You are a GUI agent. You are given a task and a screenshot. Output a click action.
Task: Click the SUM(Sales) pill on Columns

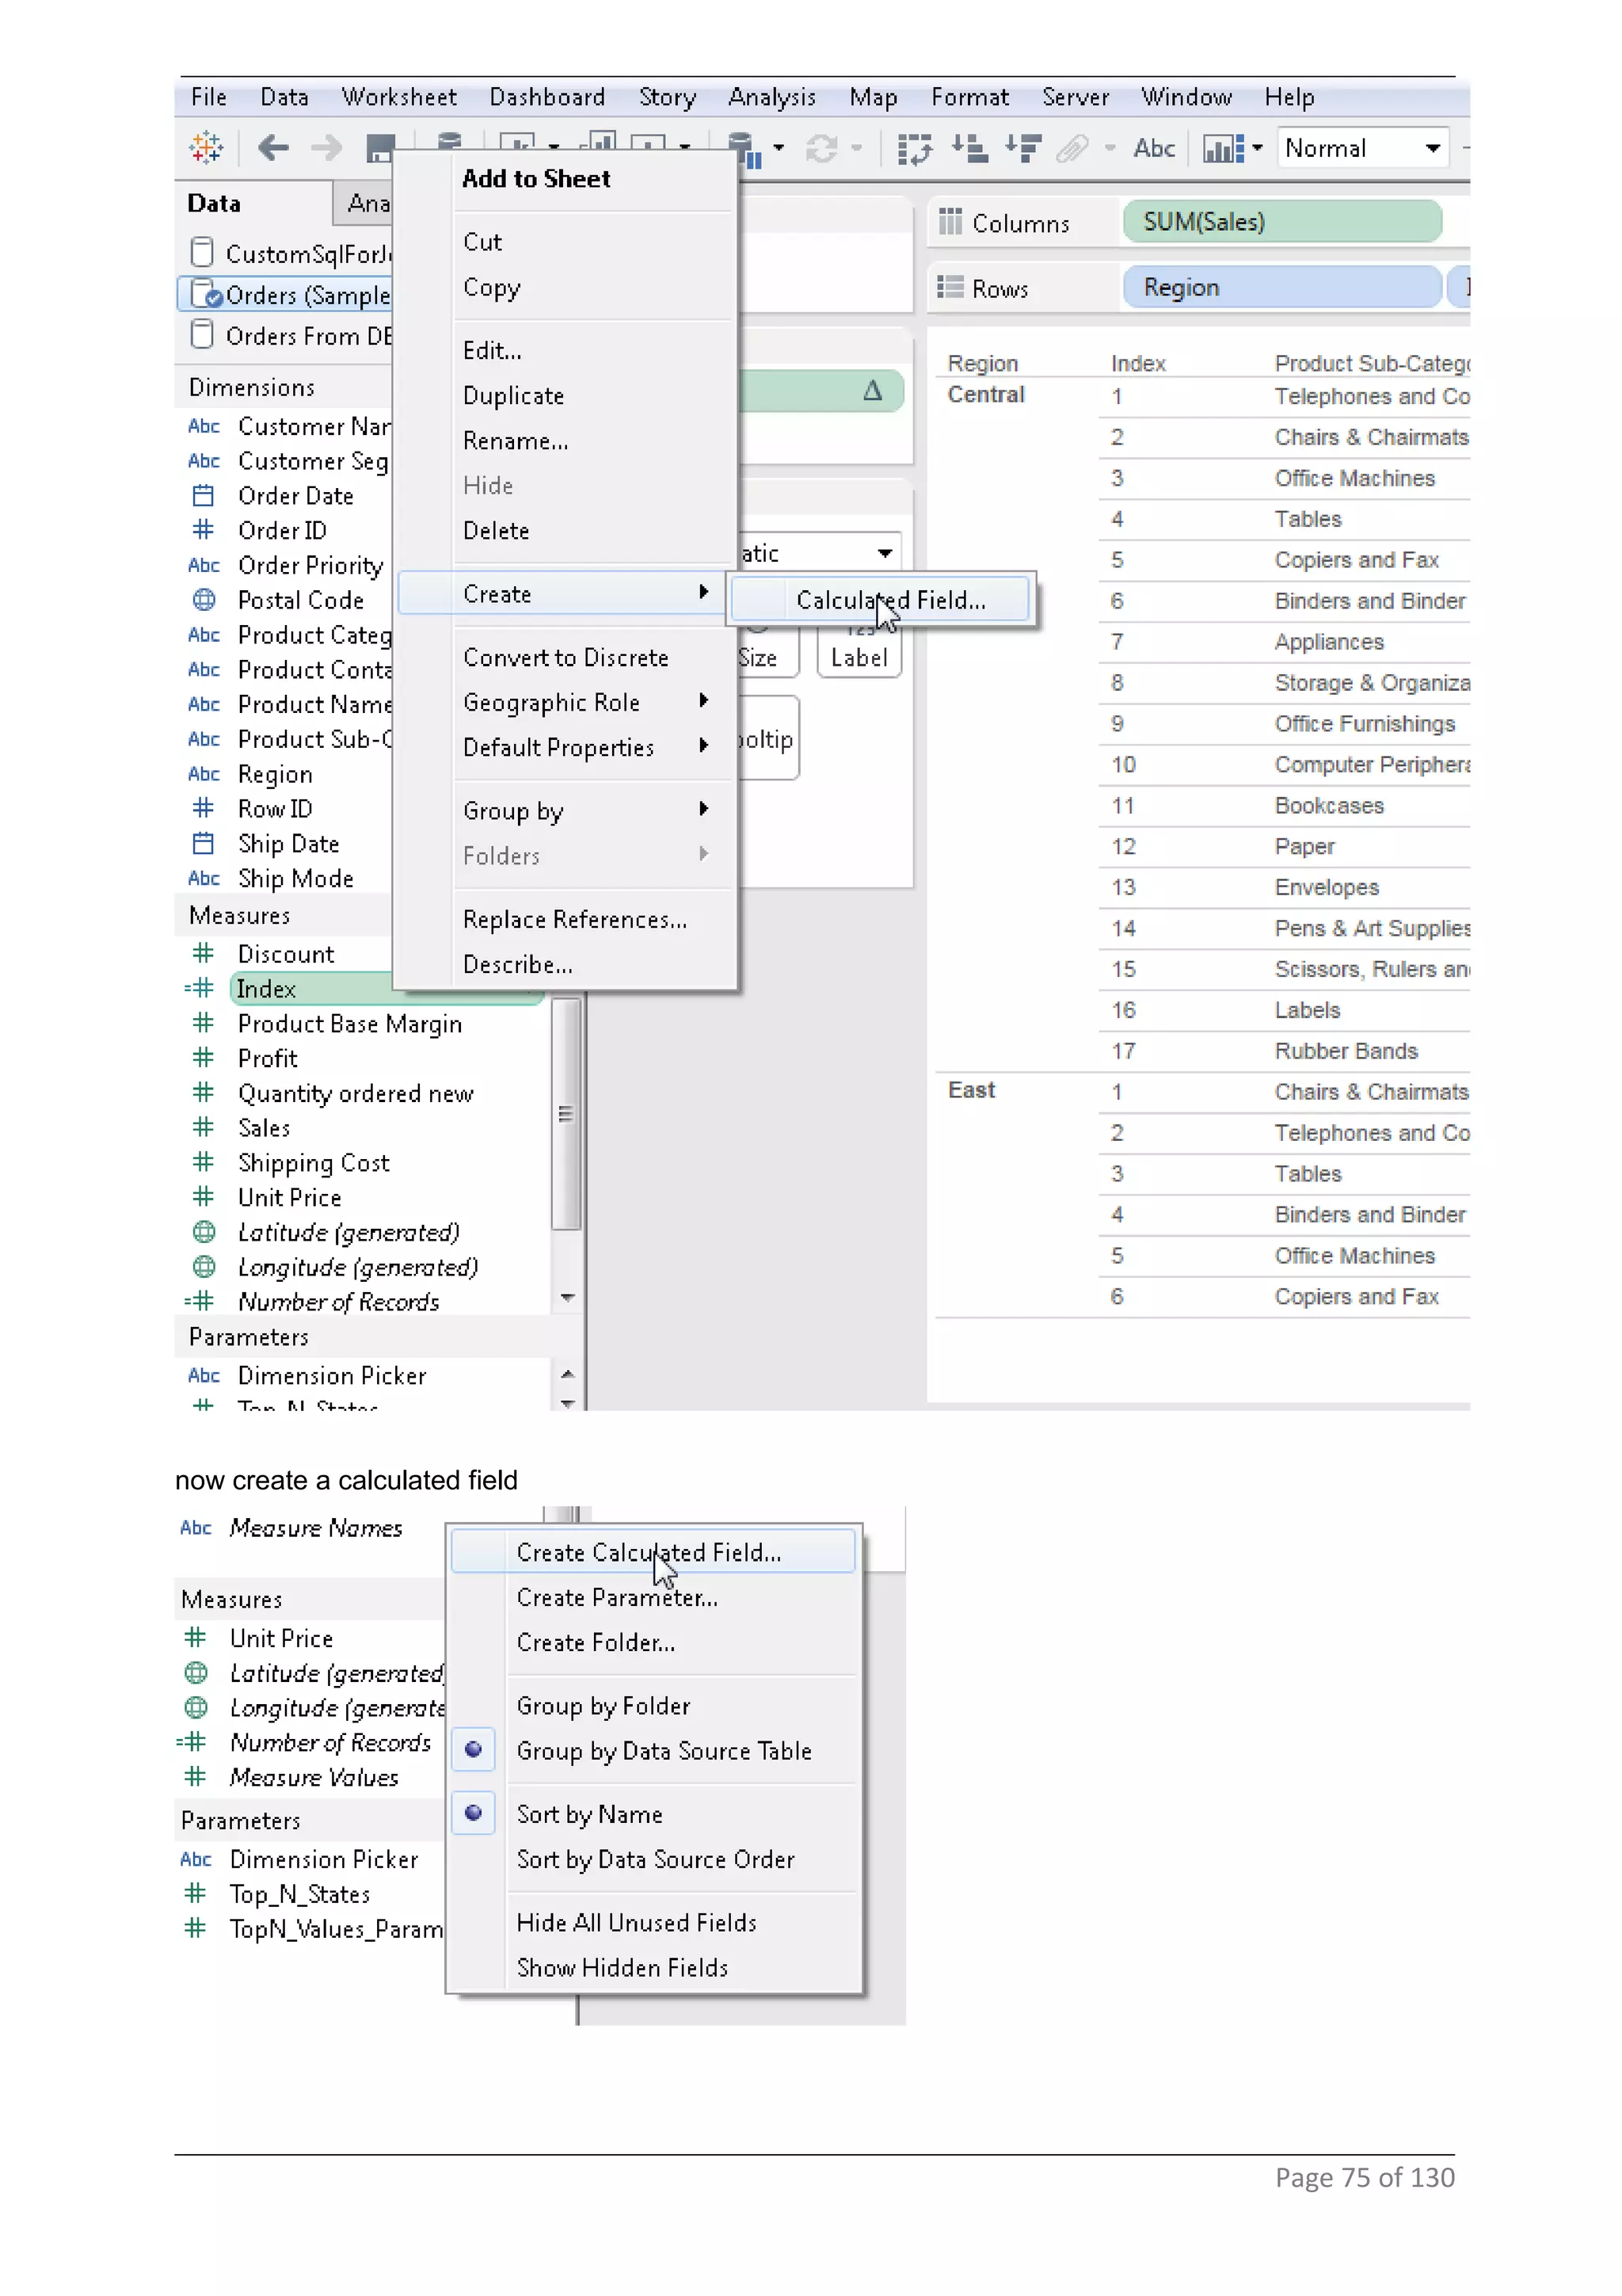(x=1282, y=221)
